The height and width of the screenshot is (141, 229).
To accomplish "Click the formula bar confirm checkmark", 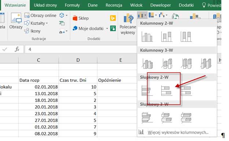I will tap(5, 49).
